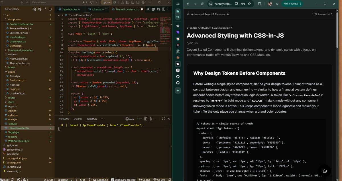
Task: Bookmark this page with the star icon
Action: tap(249, 4)
